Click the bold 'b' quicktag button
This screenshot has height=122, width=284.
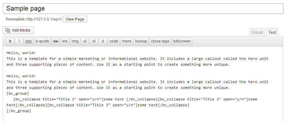point(10,41)
